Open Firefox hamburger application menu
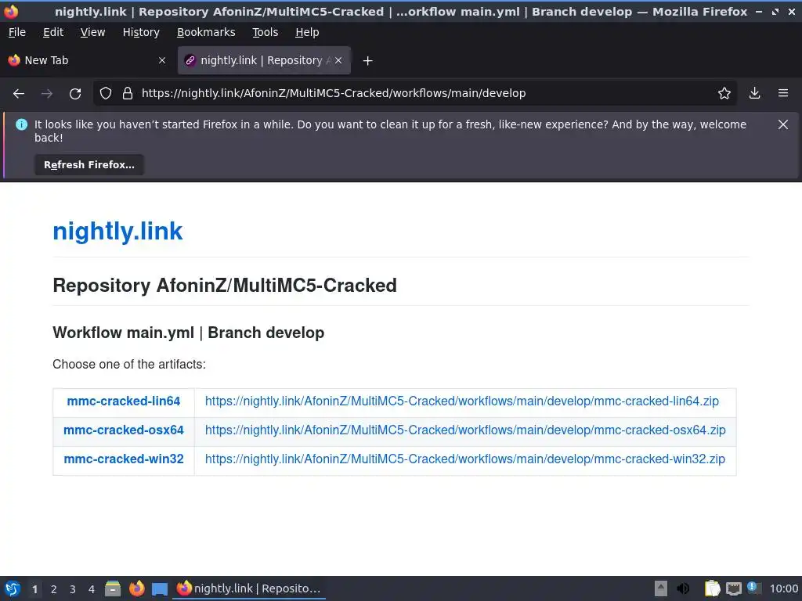 (783, 94)
